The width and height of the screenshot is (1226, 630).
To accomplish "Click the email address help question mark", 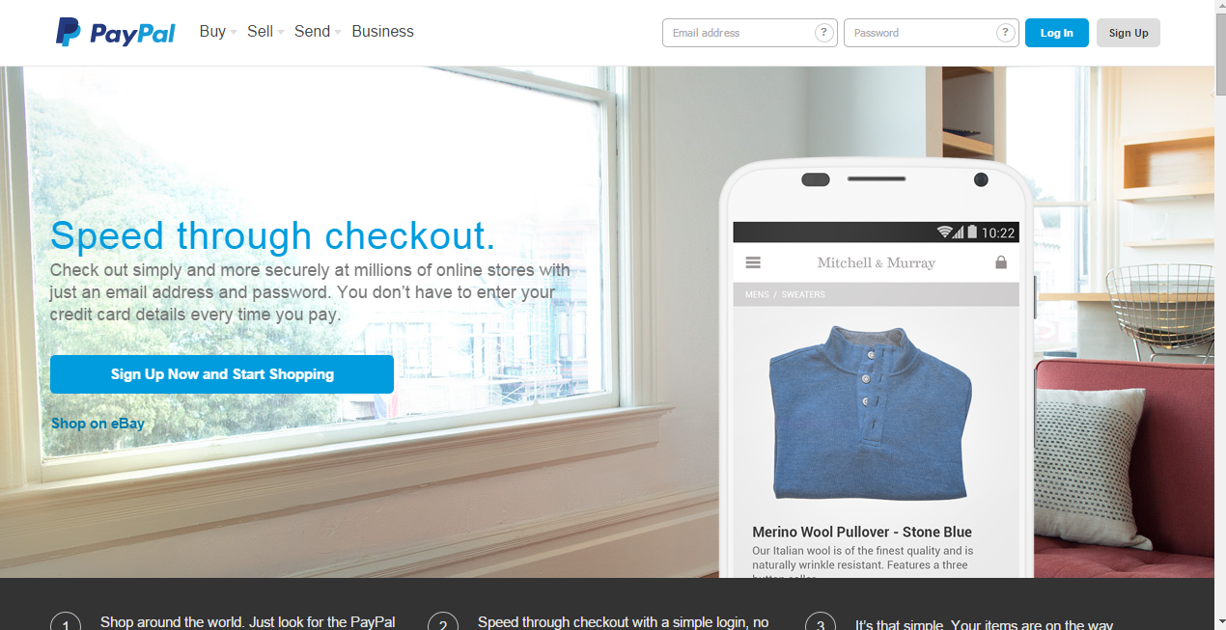I will point(823,33).
